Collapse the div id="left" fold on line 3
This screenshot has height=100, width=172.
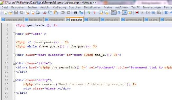(x=14, y=34)
